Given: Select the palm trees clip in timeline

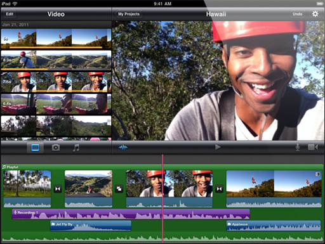Looking at the screenshot, I should coord(27,189).
